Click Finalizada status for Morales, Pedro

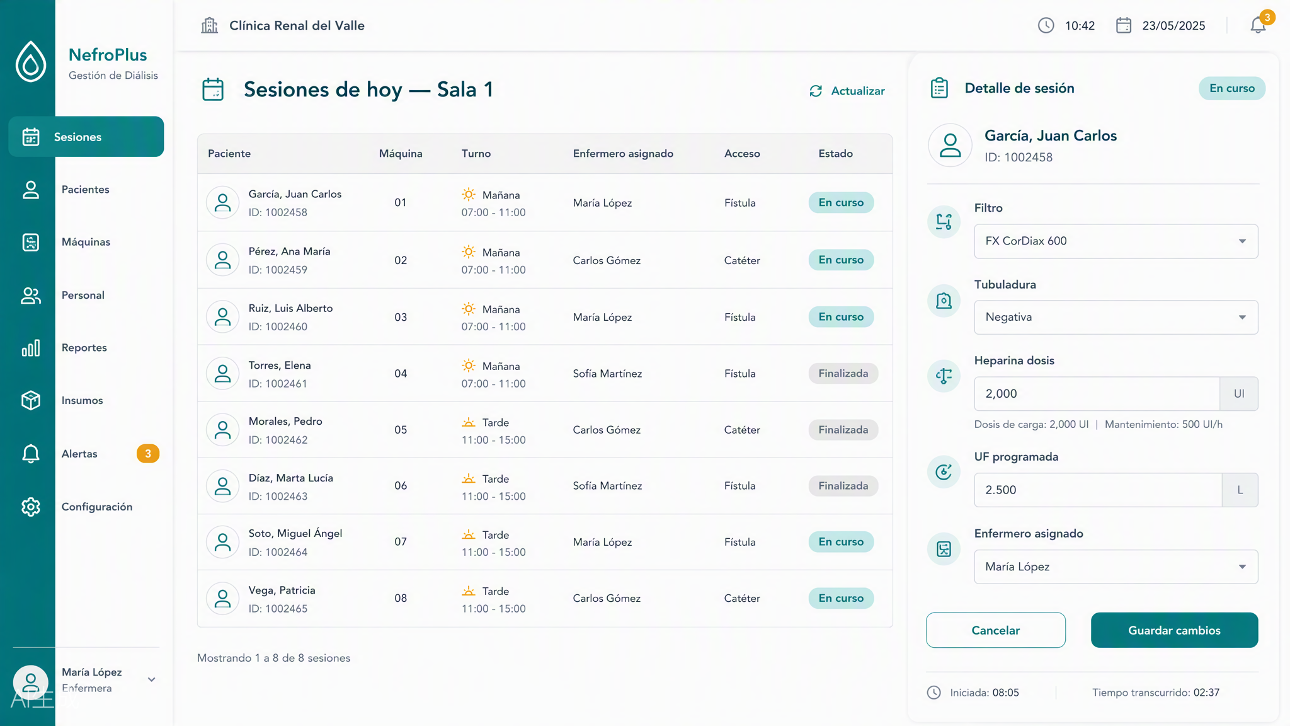[x=843, y=430]
